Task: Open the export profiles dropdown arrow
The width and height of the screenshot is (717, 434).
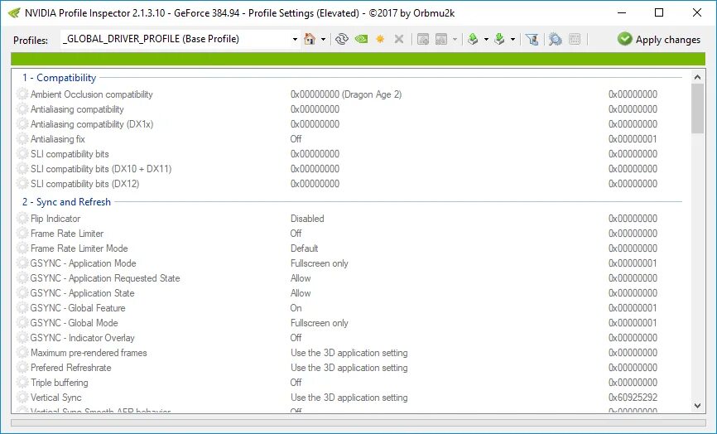Action: point(486,39)
